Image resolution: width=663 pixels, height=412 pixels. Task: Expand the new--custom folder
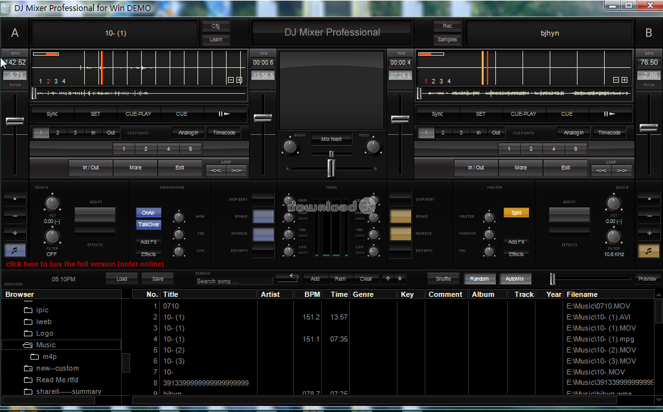(28, 369)
